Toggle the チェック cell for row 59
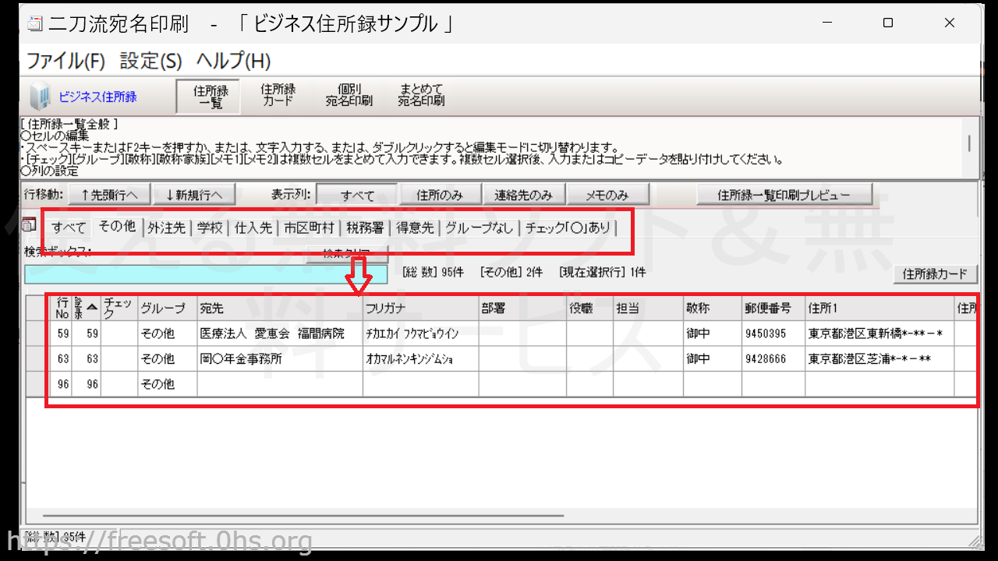The width and height of the screenshot is (998, 561). pyautogui.click(x=119, y=333)
